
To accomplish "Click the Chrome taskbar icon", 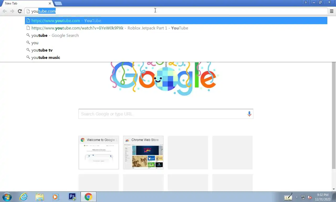I will pyautogui.click(x=88, y=197).
